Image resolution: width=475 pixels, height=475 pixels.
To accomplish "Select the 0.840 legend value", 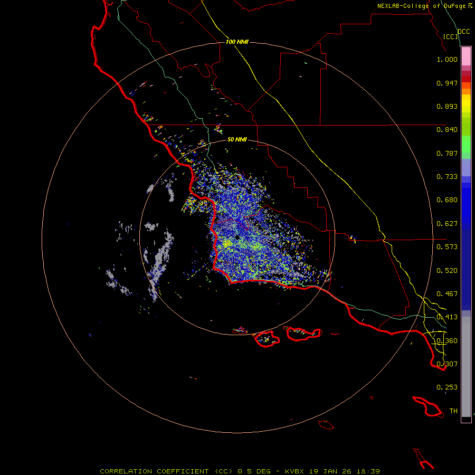I will 447,130.
